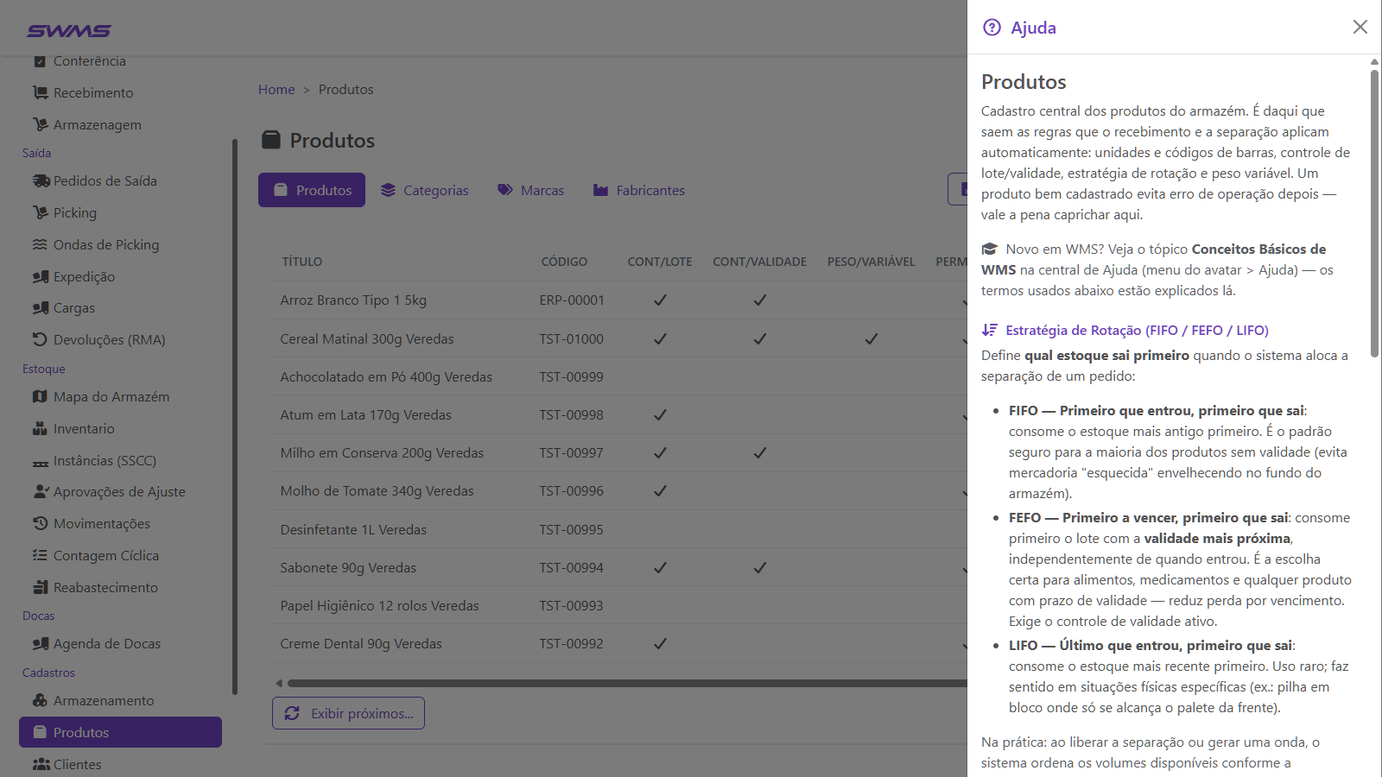Open product Papel Higiênico 12 rolos Veredas
Viewport: 1382px width, 777px height.
coord(379,605)
